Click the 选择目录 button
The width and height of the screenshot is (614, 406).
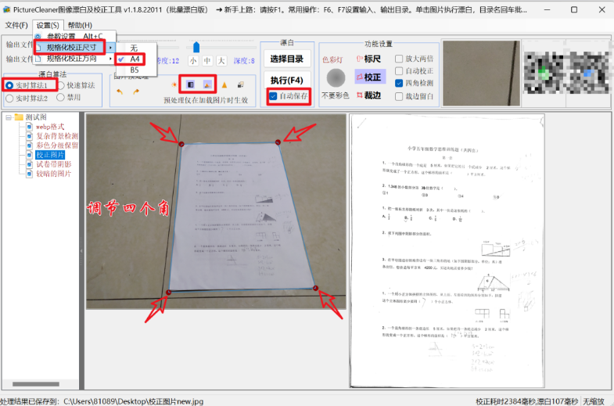tap(287, 59)
